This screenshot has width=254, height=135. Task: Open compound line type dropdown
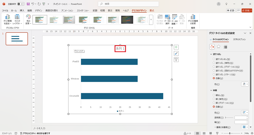tap(245, 127)
